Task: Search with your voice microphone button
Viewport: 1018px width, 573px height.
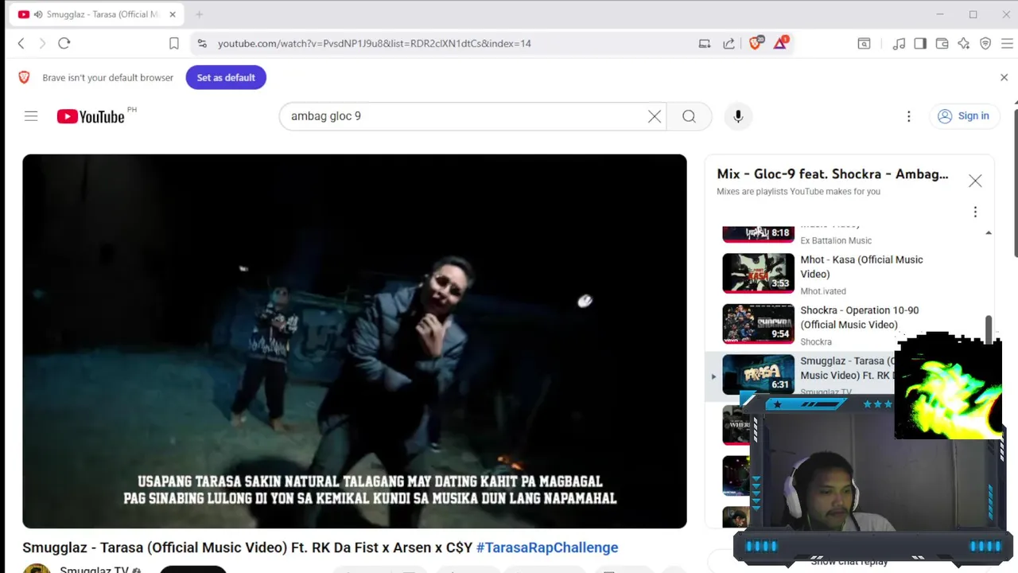Action: 738,116
